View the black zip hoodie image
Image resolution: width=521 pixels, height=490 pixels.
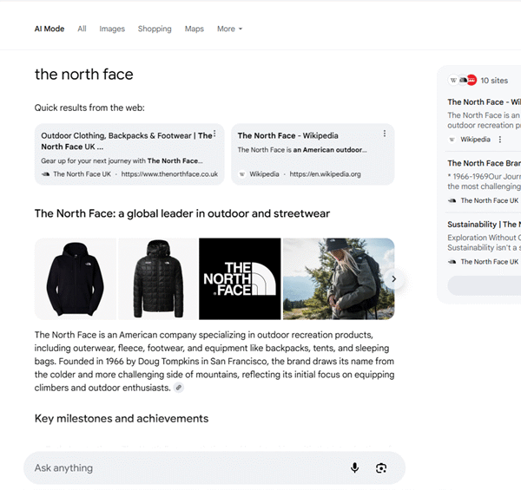pyautogui.click(x=76, y=279)
